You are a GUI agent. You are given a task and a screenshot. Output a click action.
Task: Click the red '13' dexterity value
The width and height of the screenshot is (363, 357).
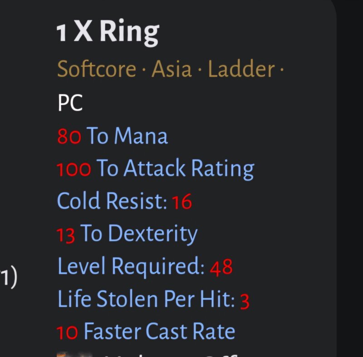[66, 235]
